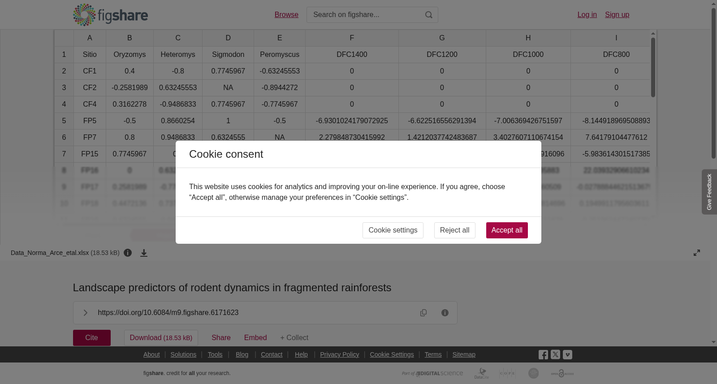The width and height of the screenshot is (717, 384).
Task: Expand the DOI citation chevron
Action: 85,313
